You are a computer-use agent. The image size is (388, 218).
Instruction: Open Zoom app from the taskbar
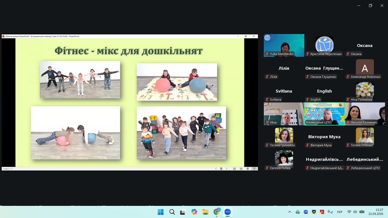coord(228,212)
